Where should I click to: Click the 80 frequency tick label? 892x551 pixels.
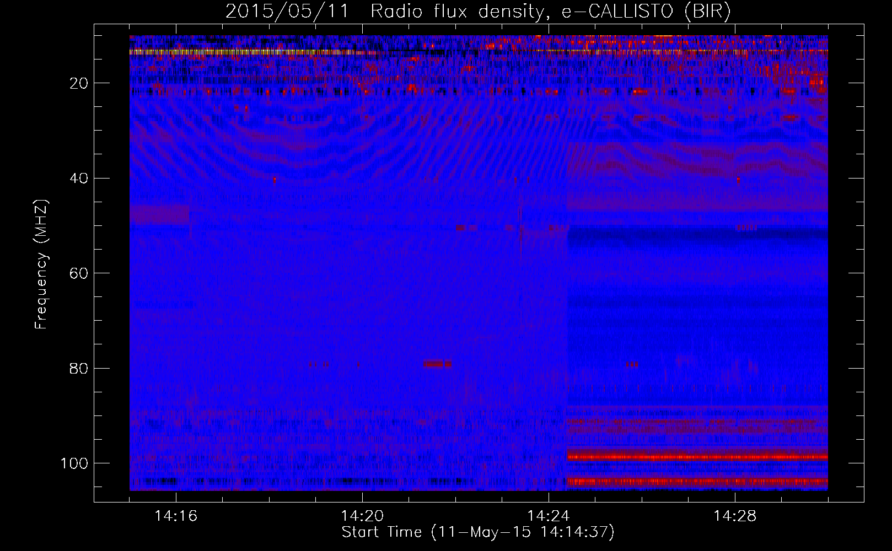click(x=79, y=368)
